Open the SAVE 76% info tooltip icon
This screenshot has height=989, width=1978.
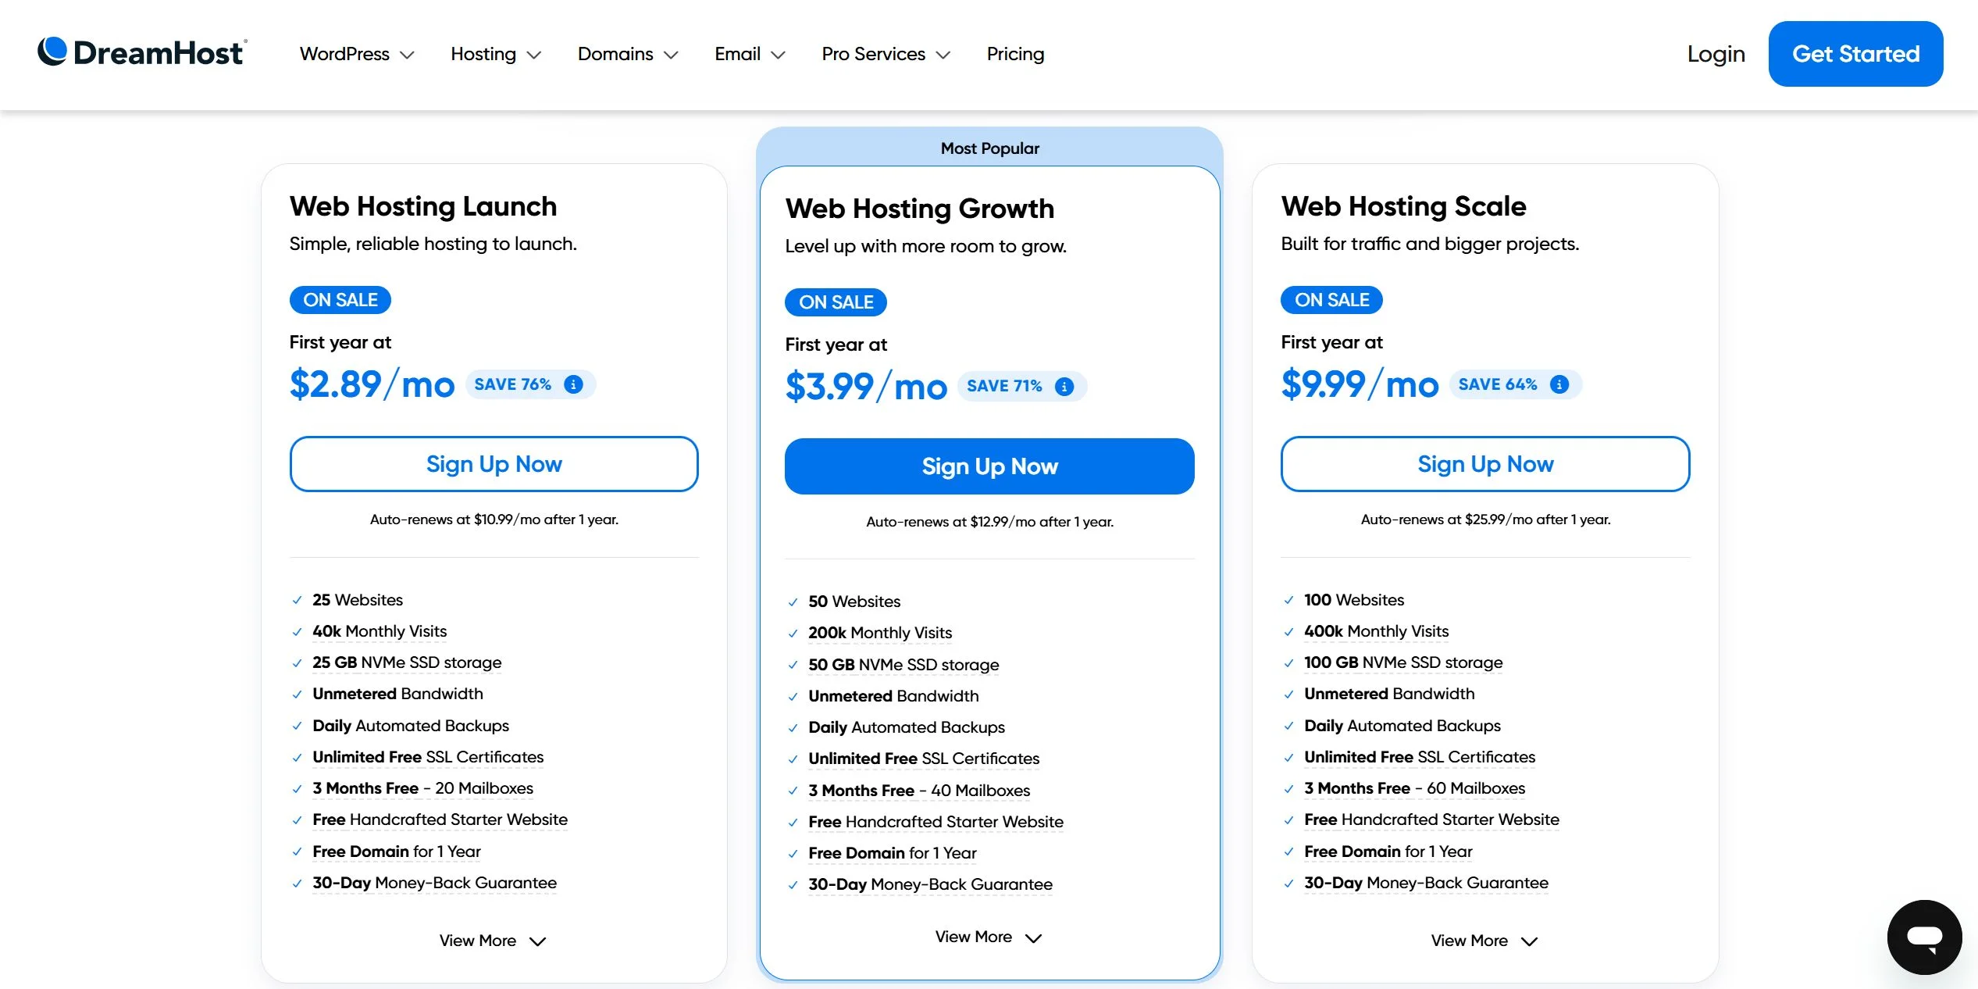pos(573,384)
